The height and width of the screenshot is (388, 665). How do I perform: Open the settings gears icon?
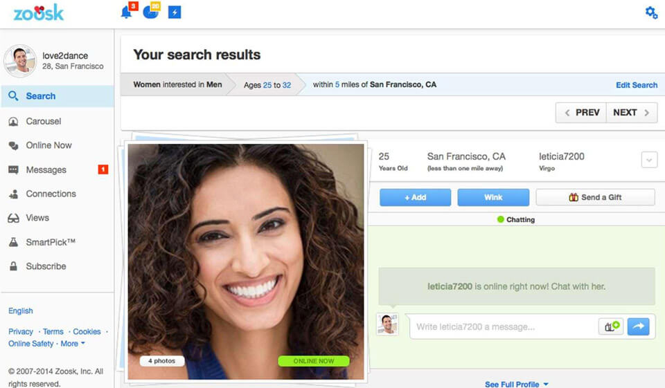pyautogui.click(x=651, y=12)
